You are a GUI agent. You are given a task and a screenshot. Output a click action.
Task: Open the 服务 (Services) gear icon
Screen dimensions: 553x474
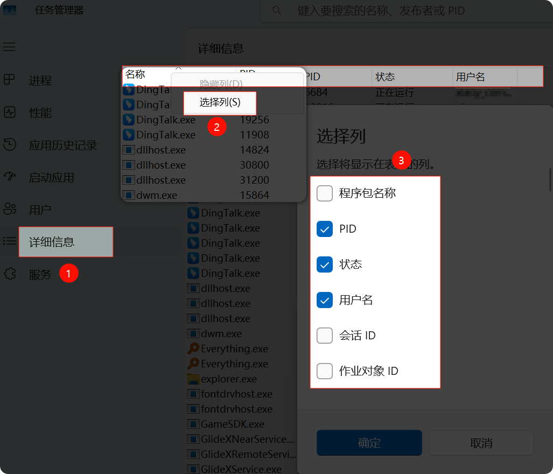click(10, 274)
